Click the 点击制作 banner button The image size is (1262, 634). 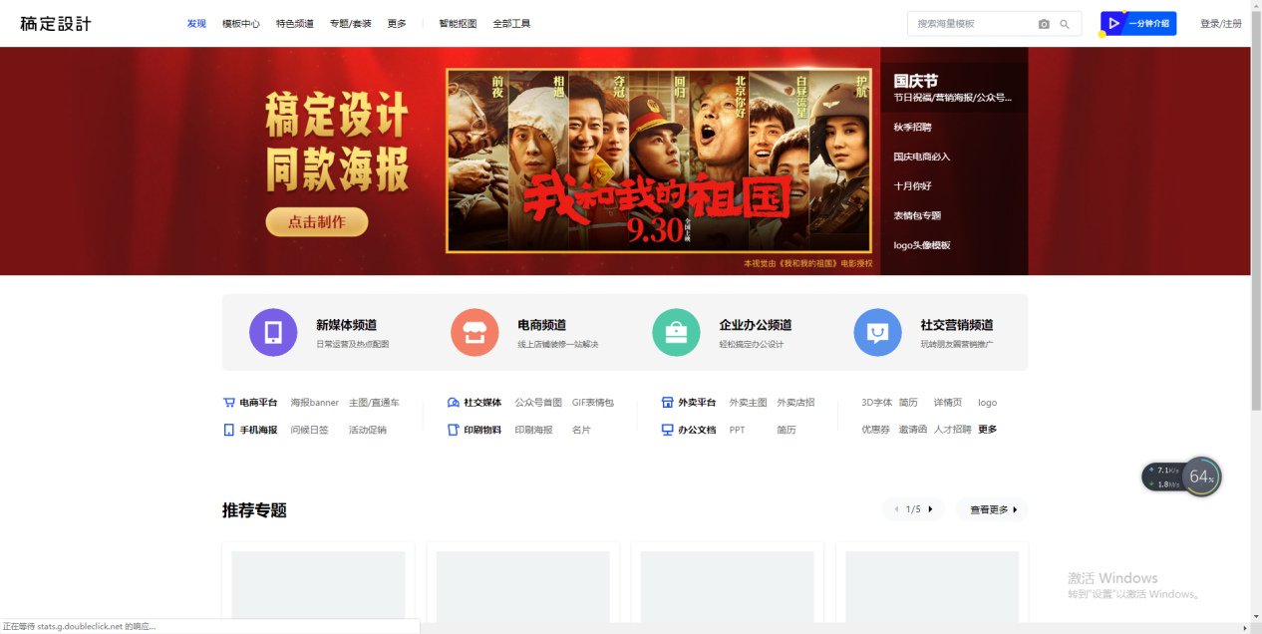click(x=317, y=222)
